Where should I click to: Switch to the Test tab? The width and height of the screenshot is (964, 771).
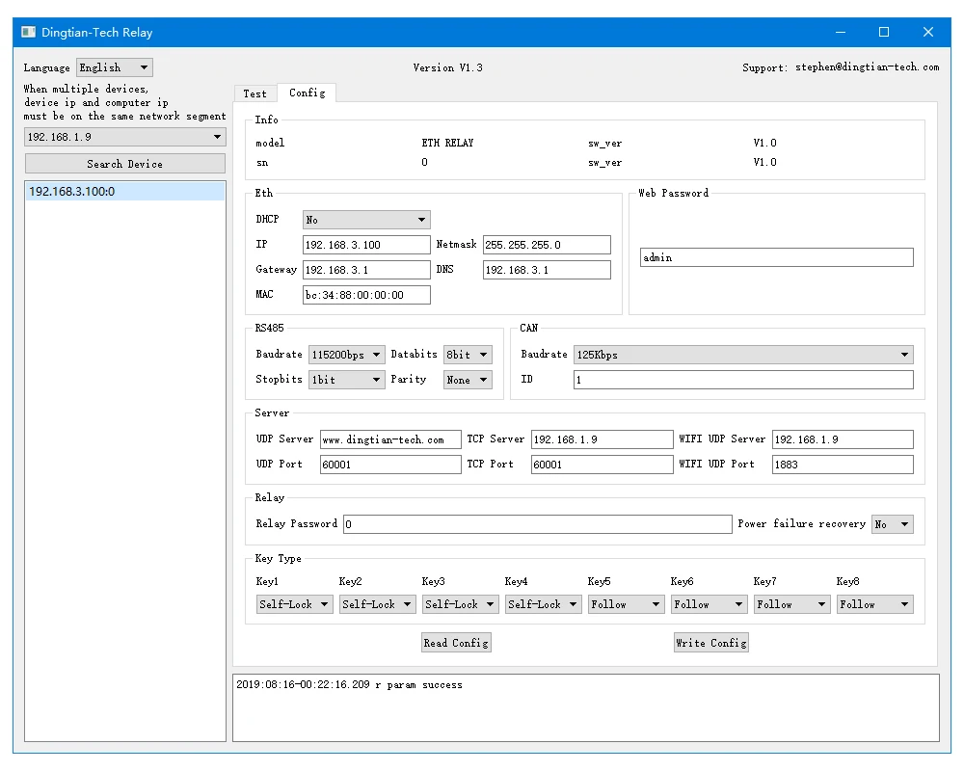pyautogui.click(x=255, y=93)
